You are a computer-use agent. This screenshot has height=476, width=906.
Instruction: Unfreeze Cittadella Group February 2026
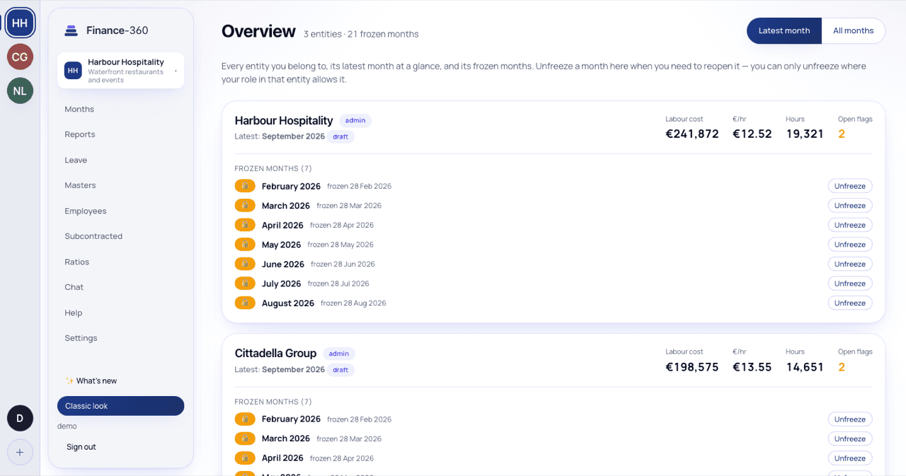[x=850, y=419]
